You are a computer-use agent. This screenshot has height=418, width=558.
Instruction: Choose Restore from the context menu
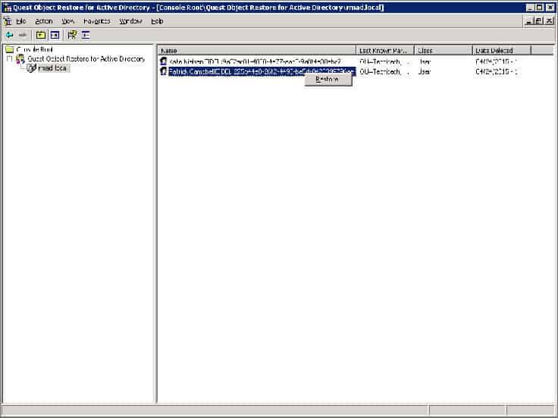click(328, 80)
